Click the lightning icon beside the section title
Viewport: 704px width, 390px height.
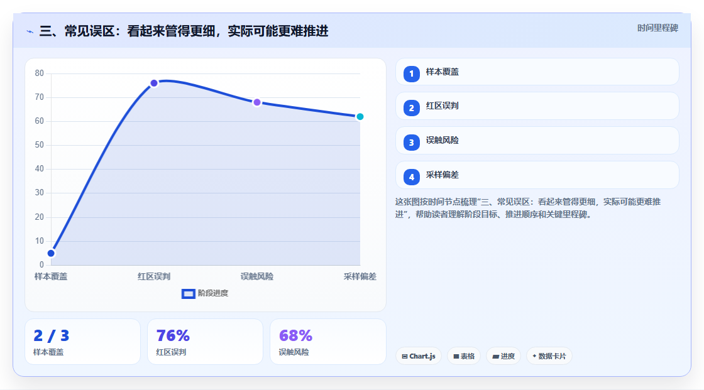click(x=30, y=31)
